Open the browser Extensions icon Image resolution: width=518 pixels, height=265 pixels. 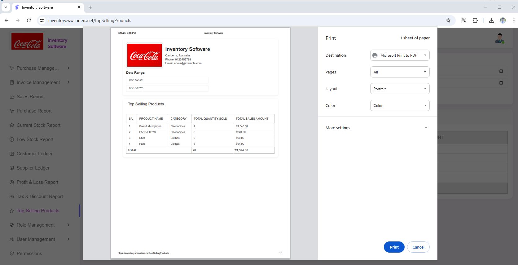475,20
